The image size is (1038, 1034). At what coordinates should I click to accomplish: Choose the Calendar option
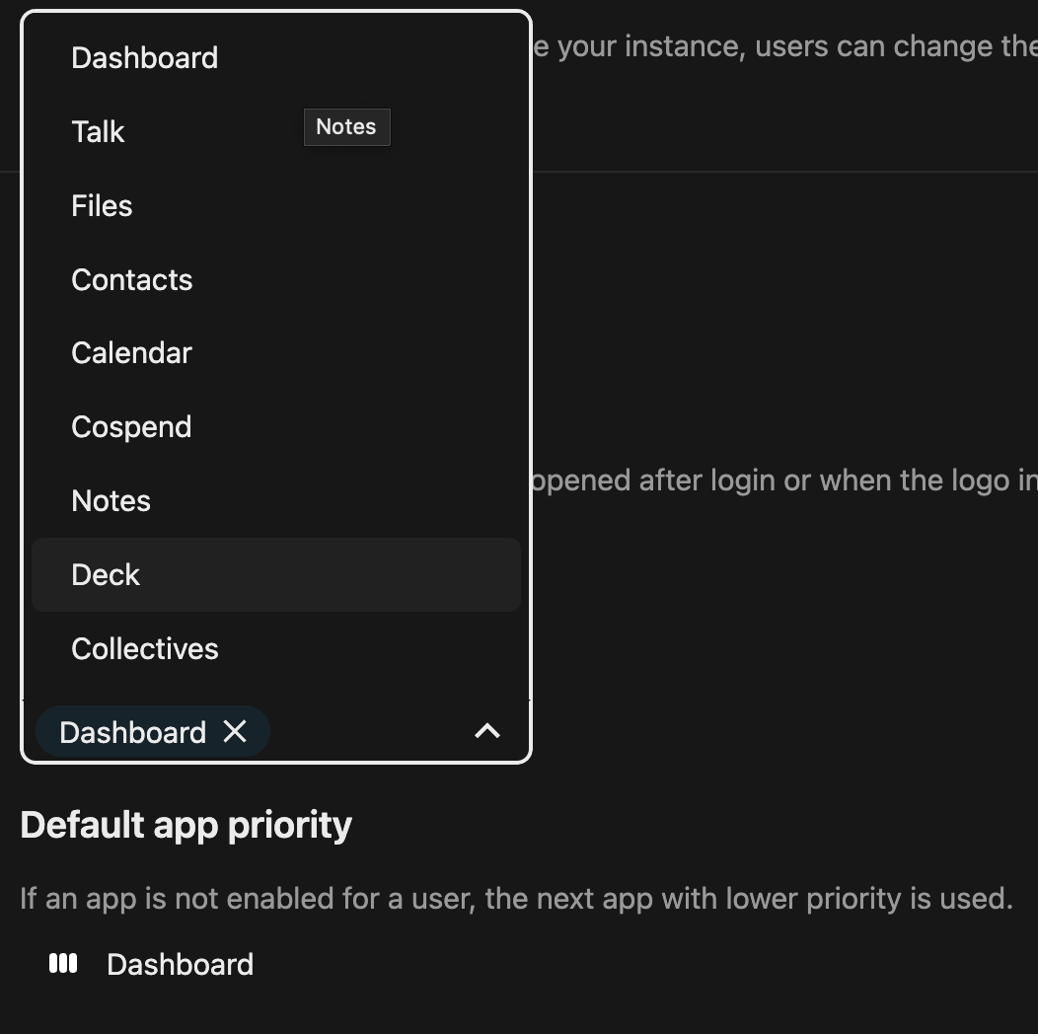(131, 353)
